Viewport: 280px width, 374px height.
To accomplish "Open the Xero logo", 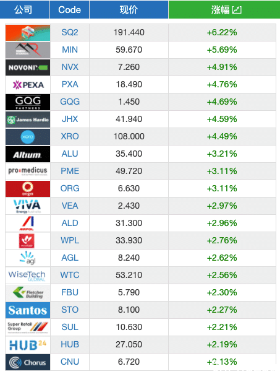I will coord(28,137).
